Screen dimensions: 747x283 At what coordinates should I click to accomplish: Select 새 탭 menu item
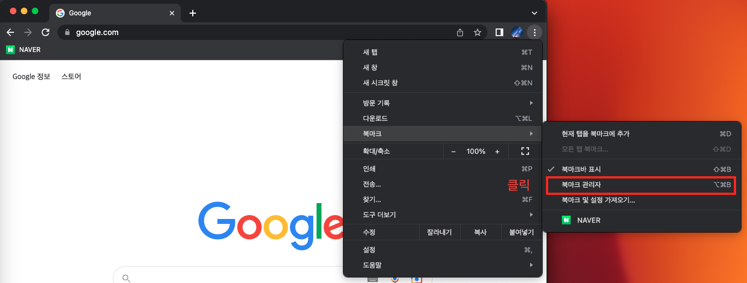pyautogui.click(x=443, y=52)
